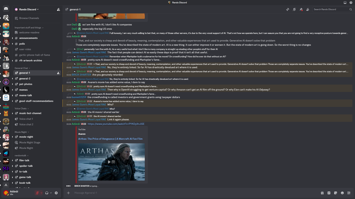
Task: Toggle microphone mute button
Action: pyautogui.click(x=37, y=193)
